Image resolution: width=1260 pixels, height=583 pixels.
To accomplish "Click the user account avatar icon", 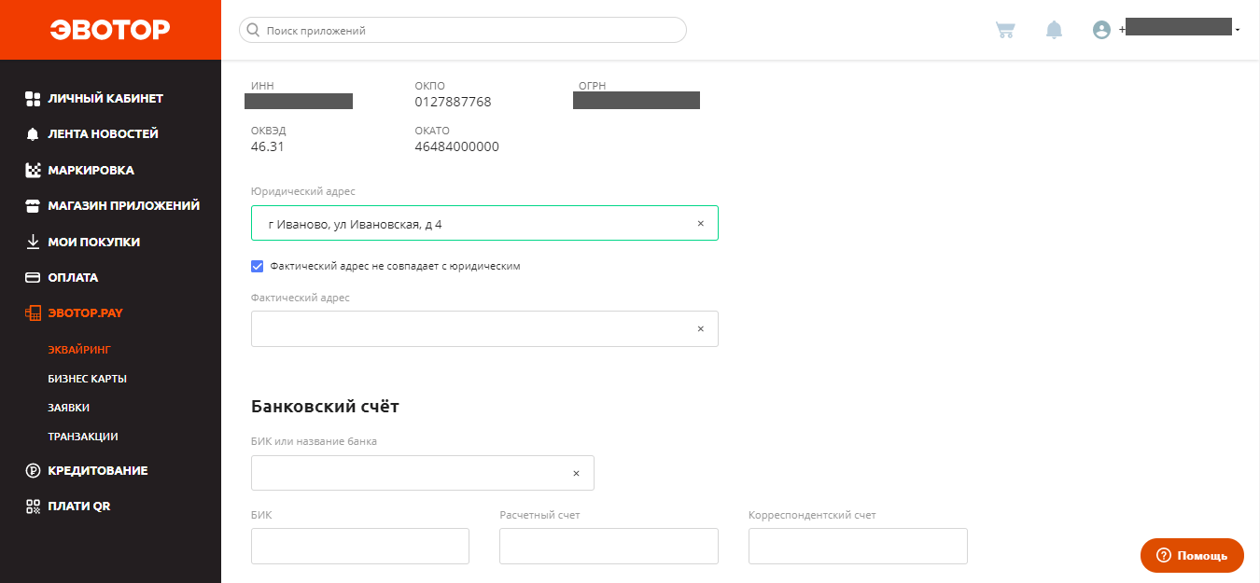I will pyautogui.click(x=1101, y=30).
